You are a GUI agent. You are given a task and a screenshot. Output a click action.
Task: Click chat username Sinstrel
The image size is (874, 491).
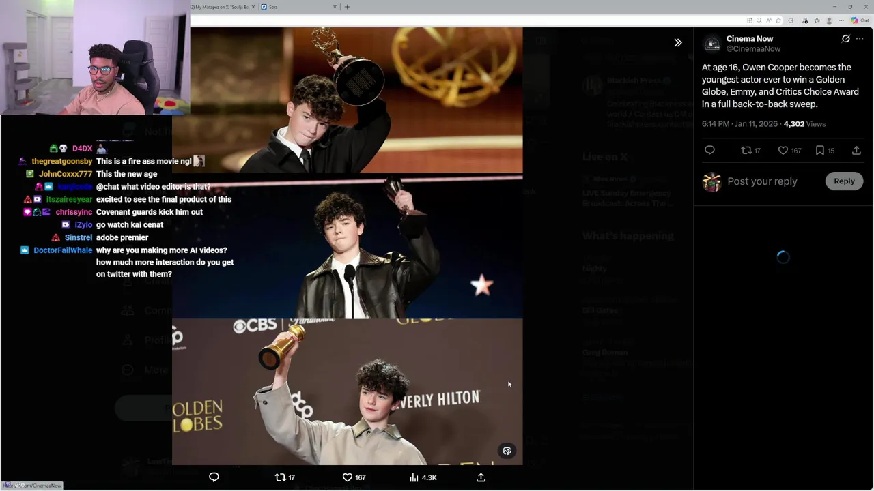tap(79, 237)
